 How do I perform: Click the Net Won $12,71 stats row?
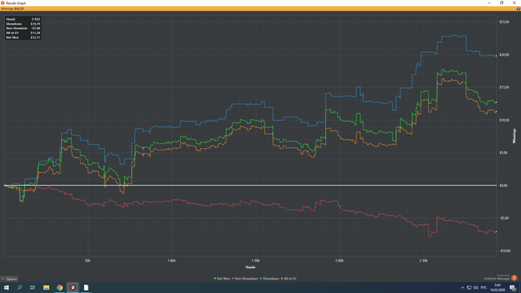23,37
